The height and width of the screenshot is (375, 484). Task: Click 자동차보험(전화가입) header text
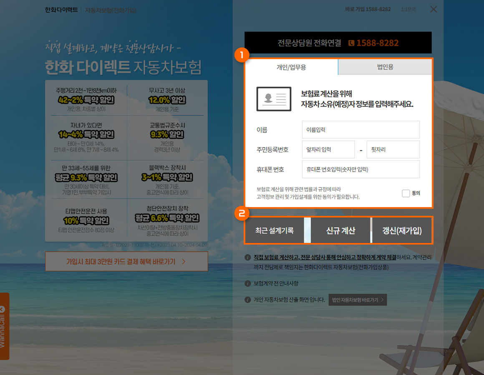(111, 10)
